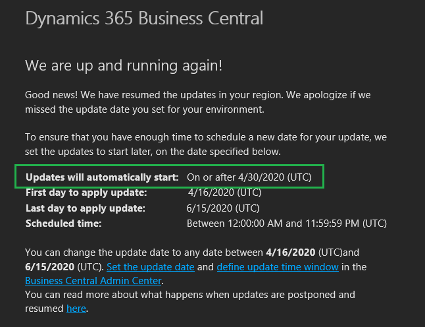Click the bold 6/15/2020 date in the paragraph
The height and width of the screenshot is (327, 425).
point(49,267)
